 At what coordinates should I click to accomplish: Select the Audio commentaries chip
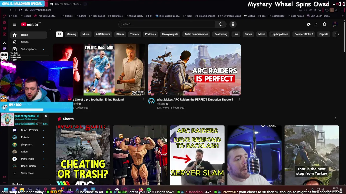pyautogui.click(x=196, y=34)
